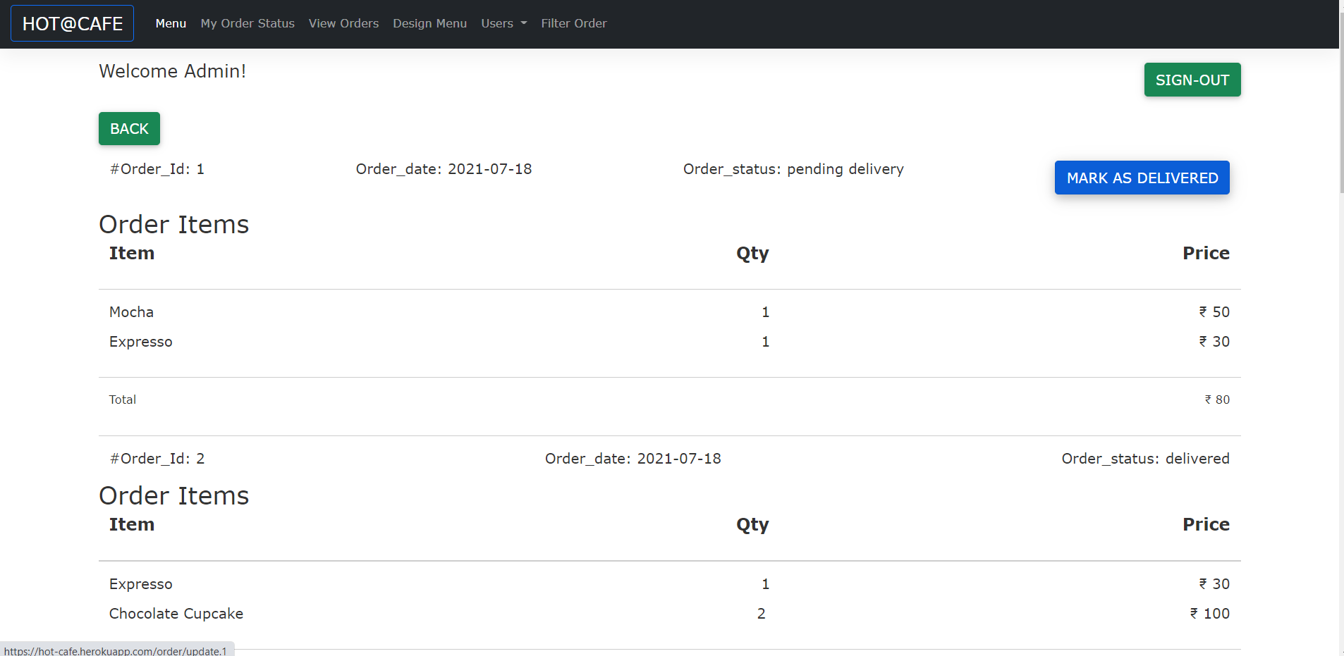
Task: Click the #Order_Id: 2 label
Action: [157, 458]
